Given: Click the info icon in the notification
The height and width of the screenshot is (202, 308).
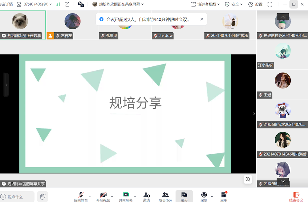Looking at the screenshot, I should click(101, 19).
